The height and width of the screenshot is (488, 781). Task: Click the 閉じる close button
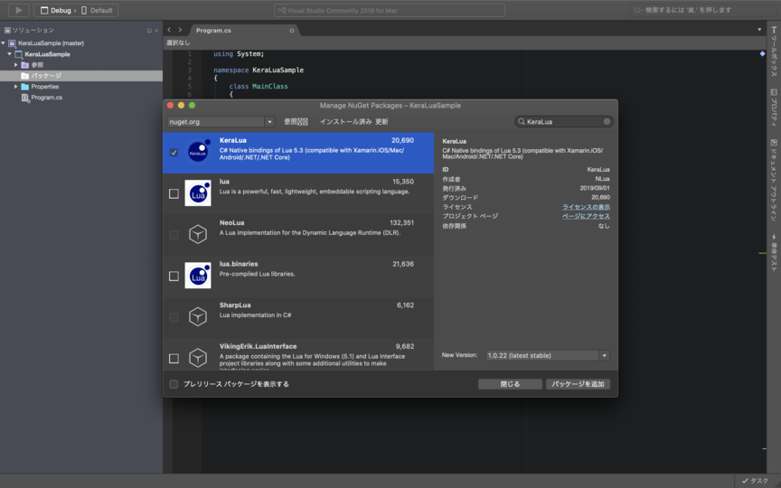tap(510, 384)
